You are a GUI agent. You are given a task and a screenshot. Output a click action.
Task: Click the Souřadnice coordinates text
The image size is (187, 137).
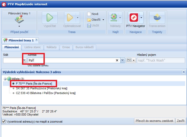pyautogui.click(x=30, y=111)
